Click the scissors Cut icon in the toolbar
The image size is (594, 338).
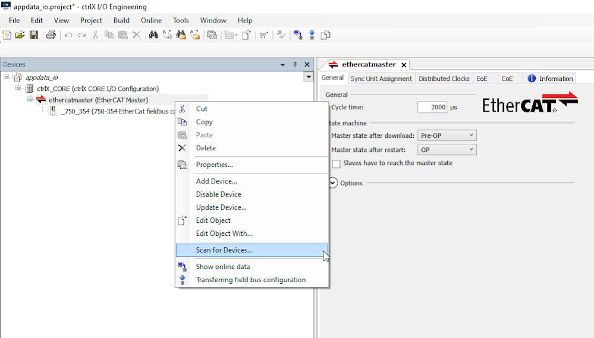tap(96, 35)
